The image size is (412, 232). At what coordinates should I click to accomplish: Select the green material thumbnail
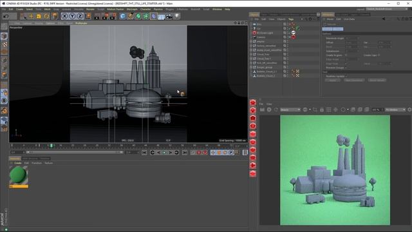pos(19,176)
